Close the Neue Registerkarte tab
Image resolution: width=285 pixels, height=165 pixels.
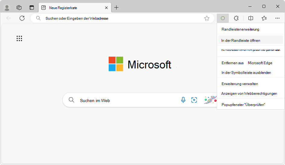pyautogui.click(x=106, y=8)
